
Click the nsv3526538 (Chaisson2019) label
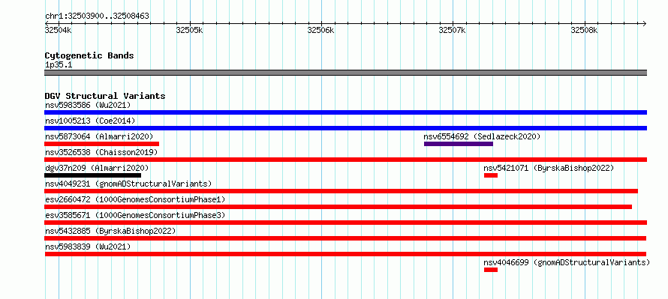pyautogui.click(x=101, y=152)
